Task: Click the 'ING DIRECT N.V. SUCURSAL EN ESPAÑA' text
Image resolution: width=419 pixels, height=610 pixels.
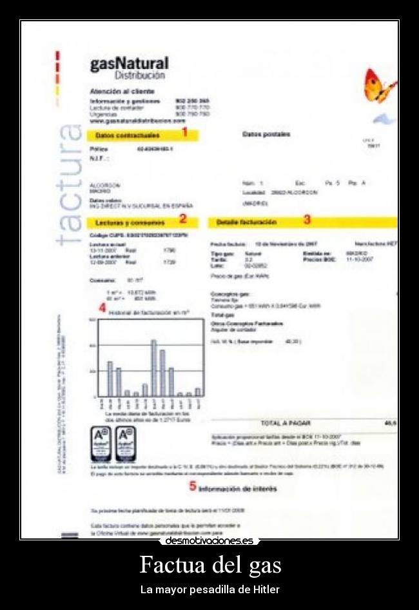Action: [x=141, y=206]
